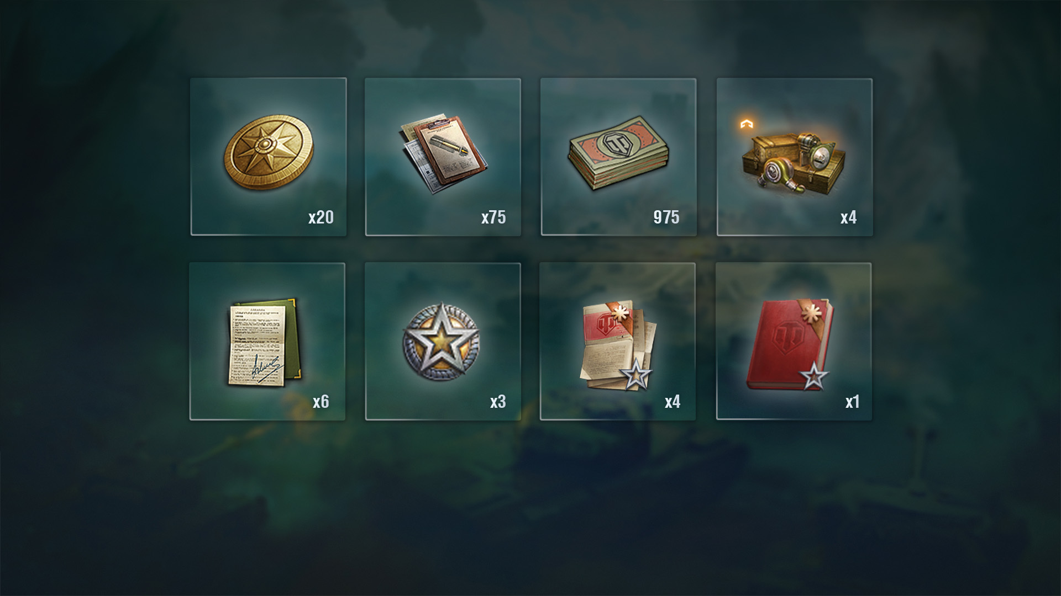
Task: Click the red training papers icon
Action: coord(618,345)
